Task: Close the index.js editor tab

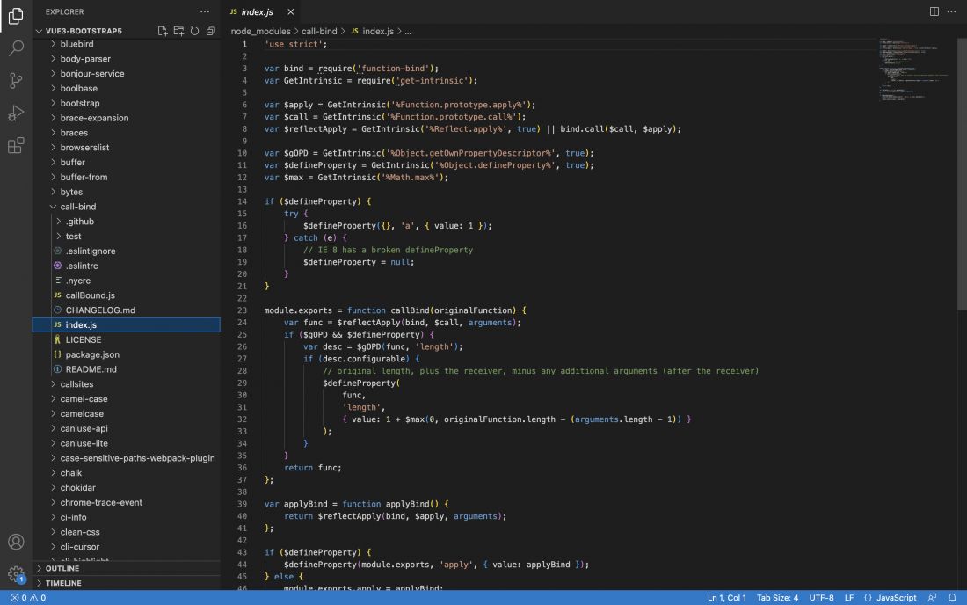Action: (x=290, y=11)
